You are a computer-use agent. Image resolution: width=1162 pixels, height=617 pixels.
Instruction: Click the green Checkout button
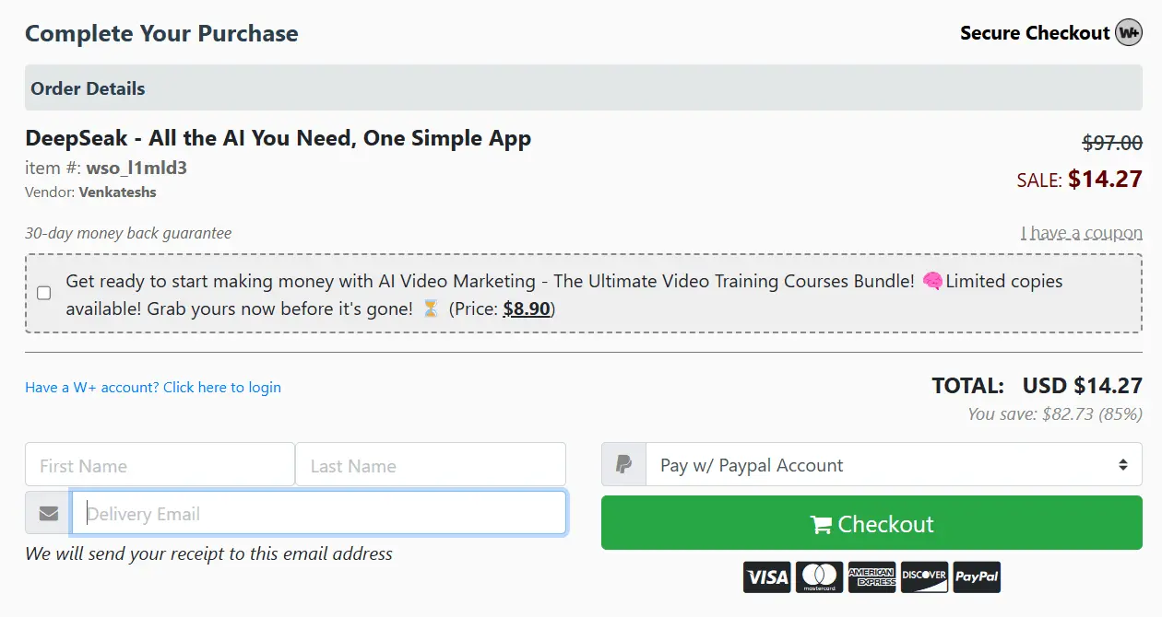point(871,523)
